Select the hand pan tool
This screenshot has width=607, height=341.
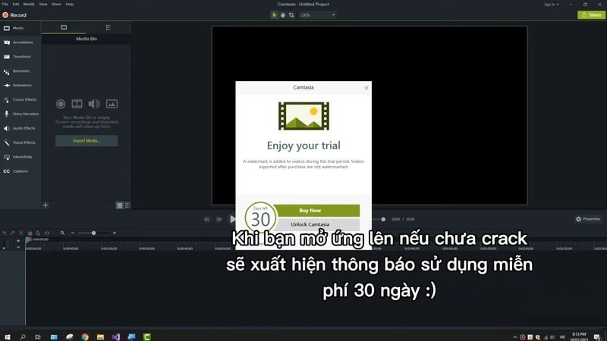point(283,15)
